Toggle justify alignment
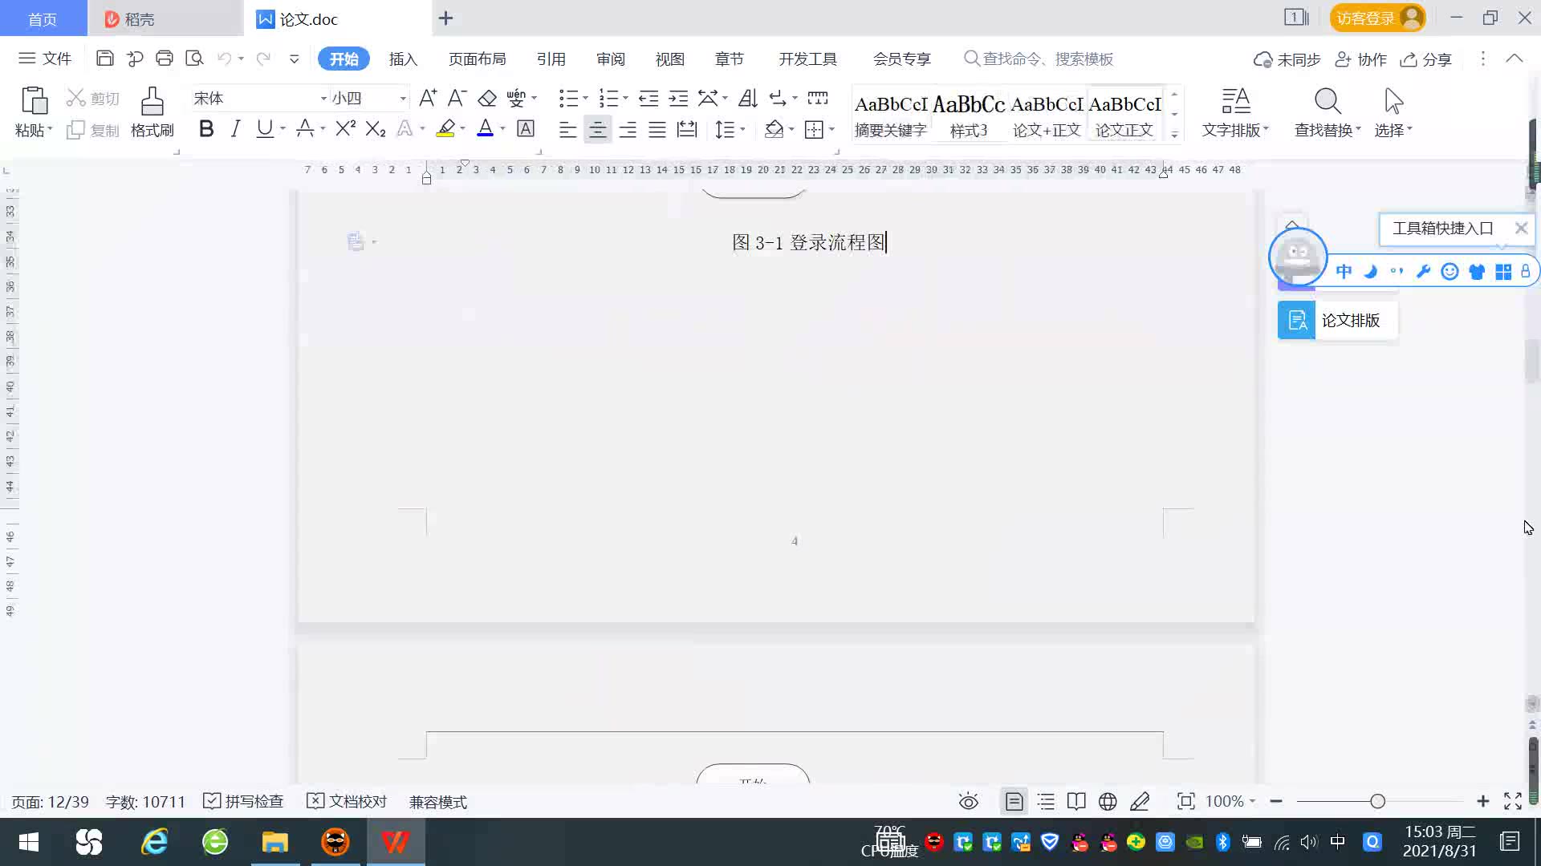The image size is (1541, 866). coord(657,129)
